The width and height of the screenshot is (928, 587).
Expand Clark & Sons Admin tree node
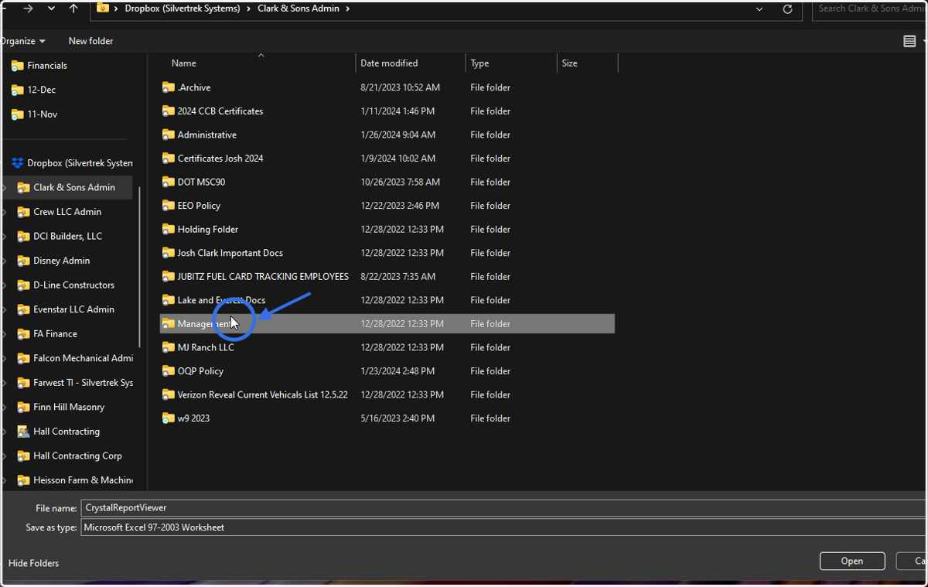coord(5,188)
